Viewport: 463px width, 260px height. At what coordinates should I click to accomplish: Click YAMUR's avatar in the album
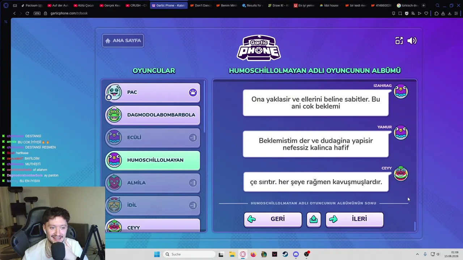click(x=401, y=133)
